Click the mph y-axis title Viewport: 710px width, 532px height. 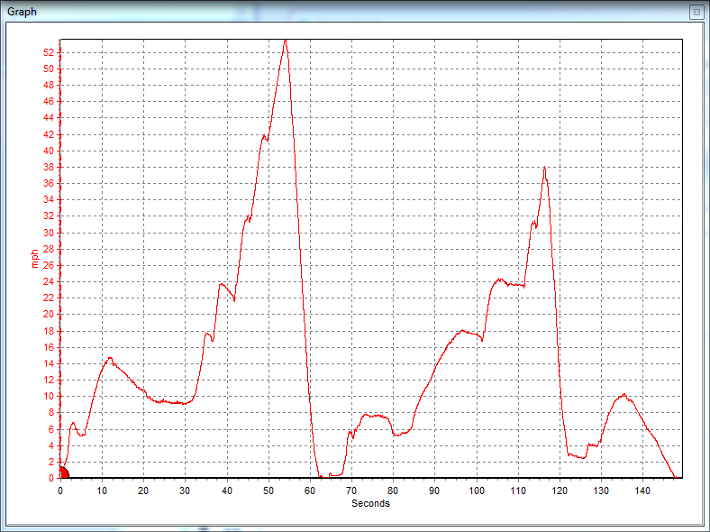coord(35,259)
